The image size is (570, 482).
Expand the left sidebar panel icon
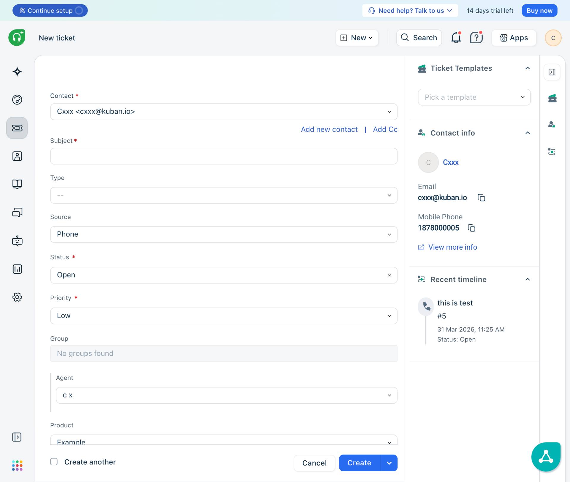(17, 437)
